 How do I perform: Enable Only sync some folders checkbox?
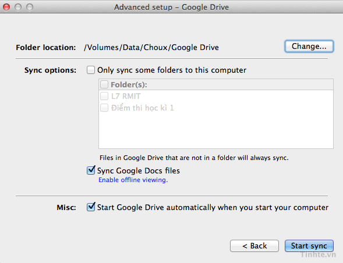click(91, 70)
